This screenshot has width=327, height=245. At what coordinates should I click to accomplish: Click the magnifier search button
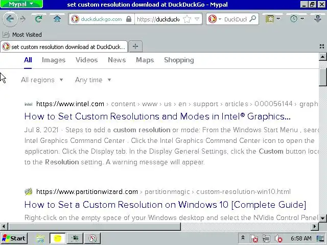(253, 19)
